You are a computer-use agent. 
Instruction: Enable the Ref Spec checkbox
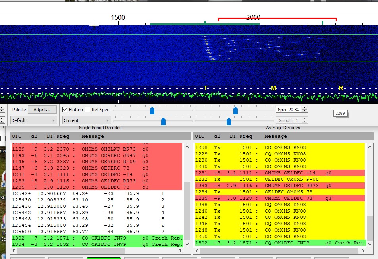pos(88,110)
